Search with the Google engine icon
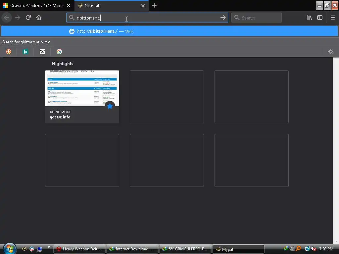Viewport: 339px width, 254px height. (59, 52)
